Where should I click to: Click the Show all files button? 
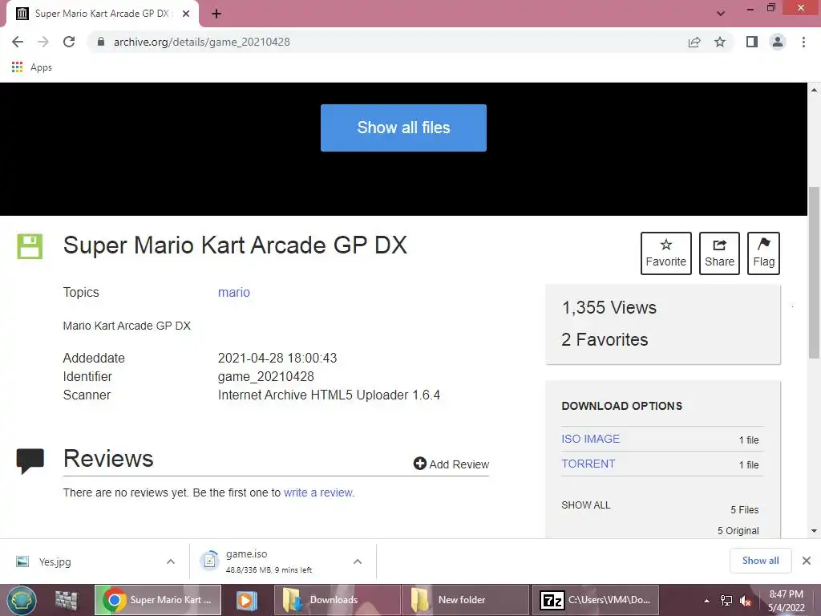(x=403, y=128)
